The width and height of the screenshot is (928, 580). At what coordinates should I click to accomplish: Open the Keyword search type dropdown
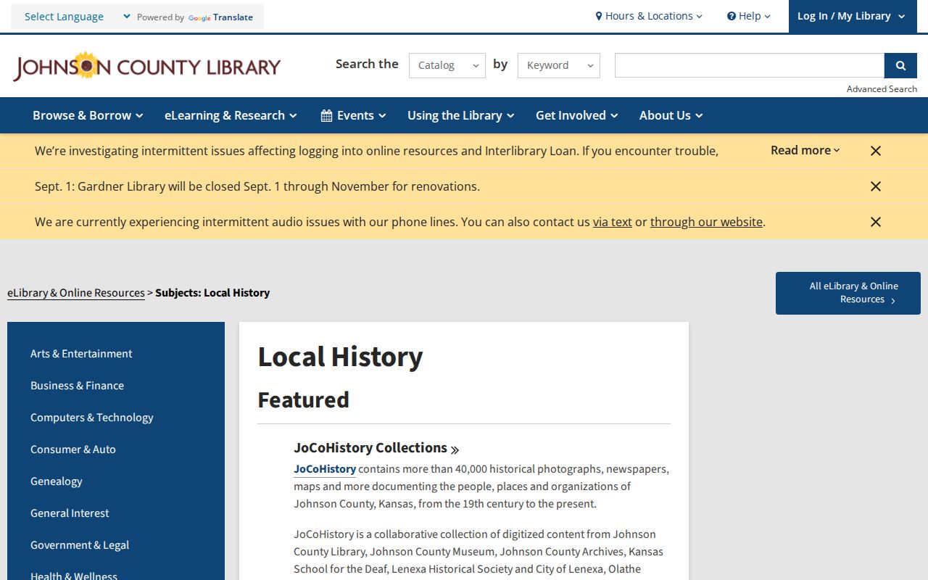click(x=559, y=65)
